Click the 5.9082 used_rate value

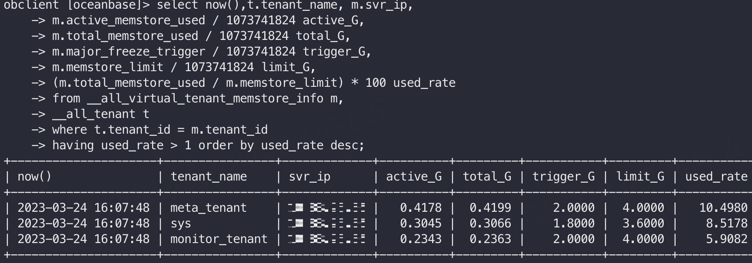click(x=727, y=239)
